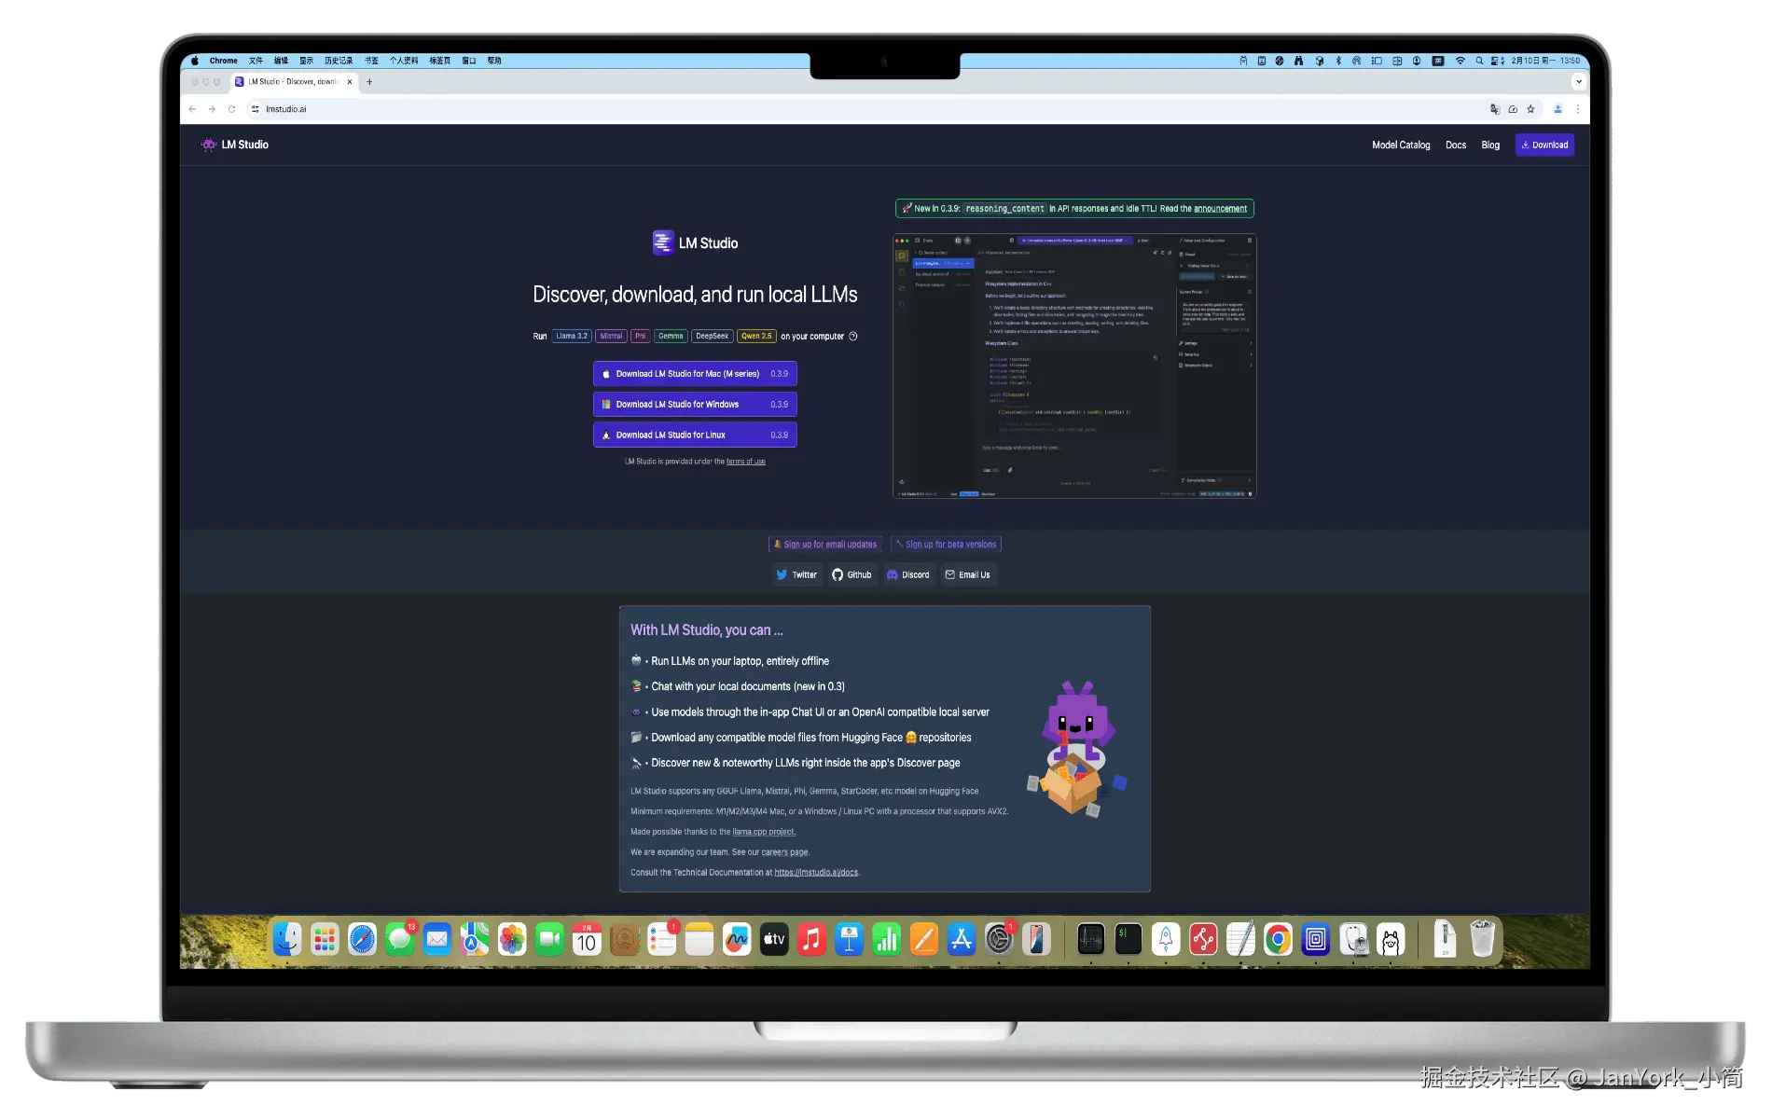Join via the Discord button
The height and width of the screenshot is (1119, 1772).
click(x=908, y=575)
